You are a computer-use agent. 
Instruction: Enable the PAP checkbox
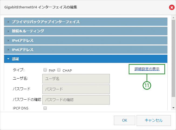pos(45,70)
